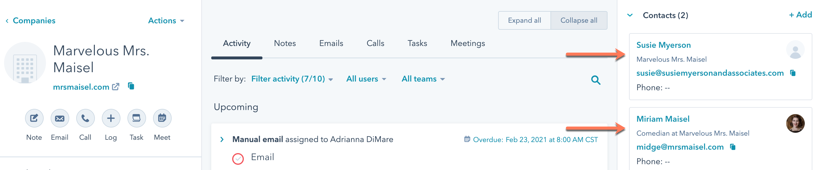Switch to the Meetings tab
The width and height of the screenshot is (817, 170).
(x=468, y=43)
